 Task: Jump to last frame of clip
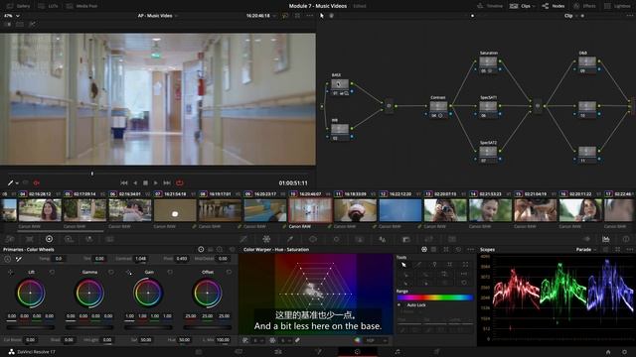pyautogui.click(x=167, y=182)
